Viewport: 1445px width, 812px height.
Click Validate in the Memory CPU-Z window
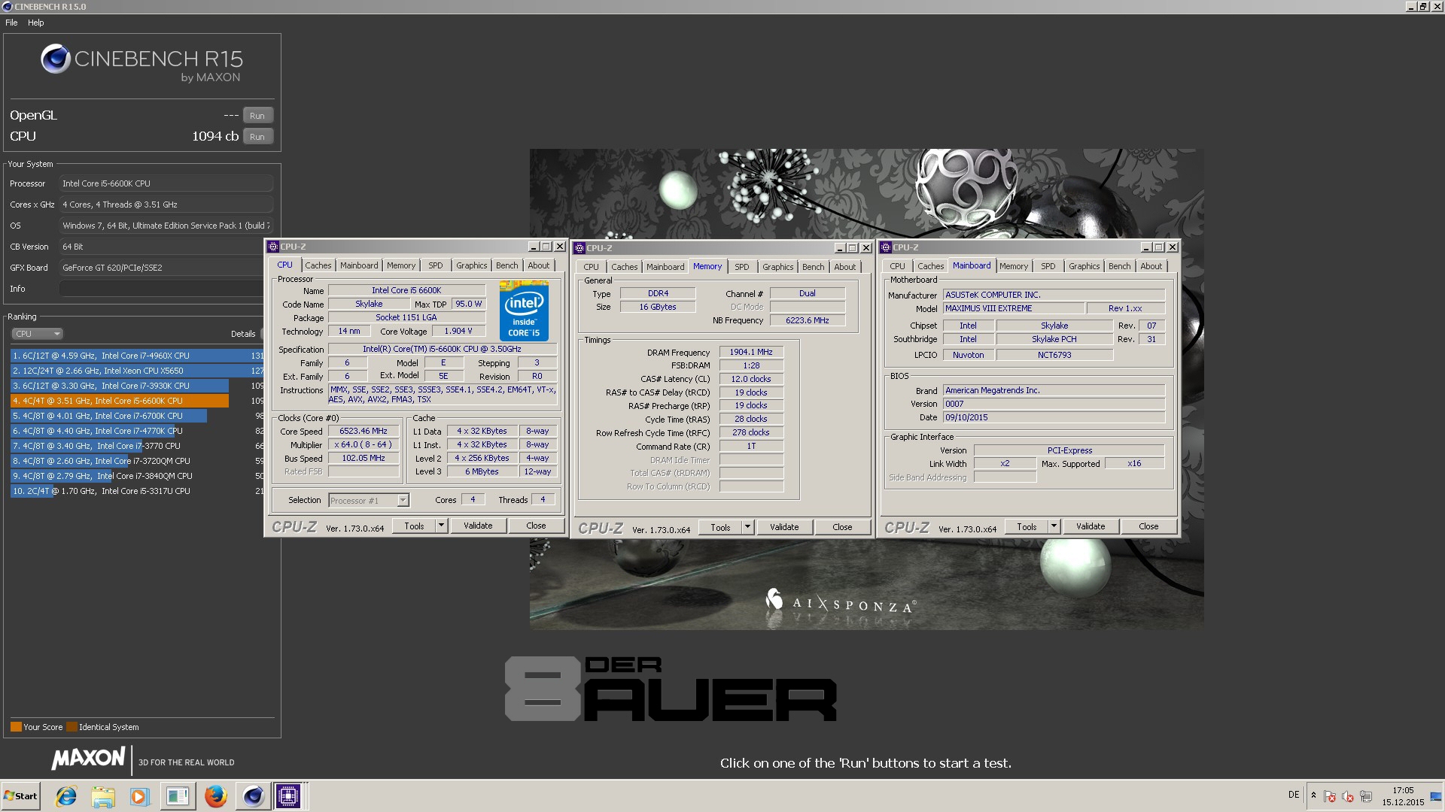[x=784, y=527]
